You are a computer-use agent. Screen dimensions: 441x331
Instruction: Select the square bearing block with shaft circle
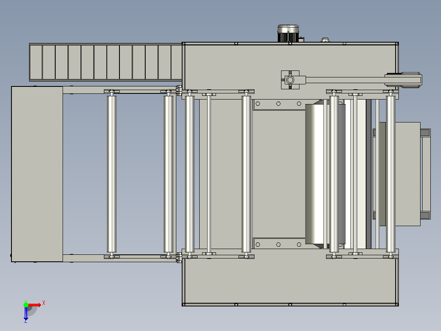tap(290, 80)
